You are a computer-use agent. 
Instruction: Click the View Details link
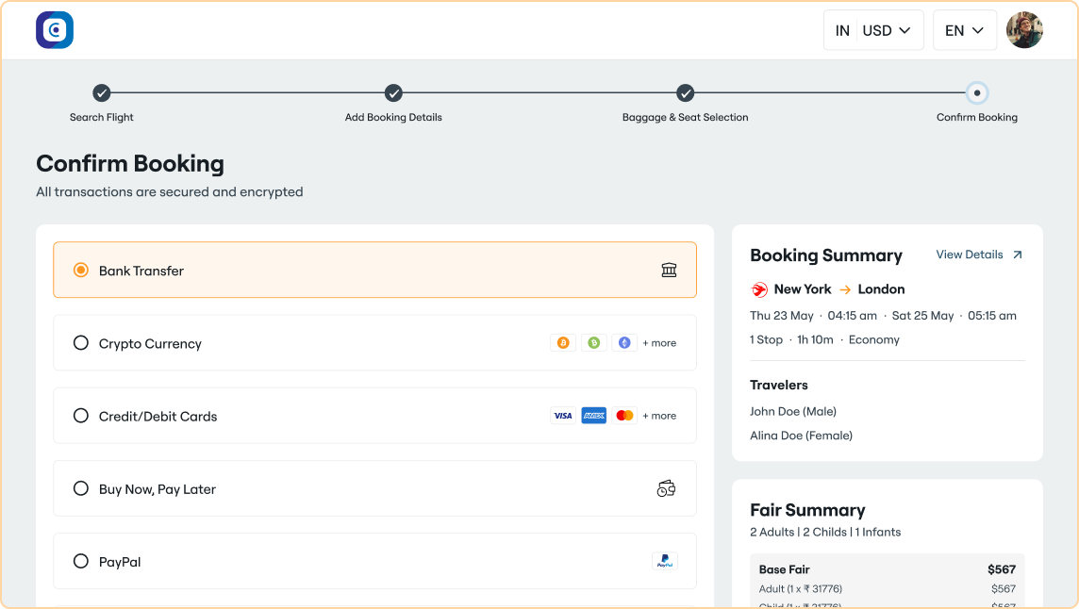[970, 255]
